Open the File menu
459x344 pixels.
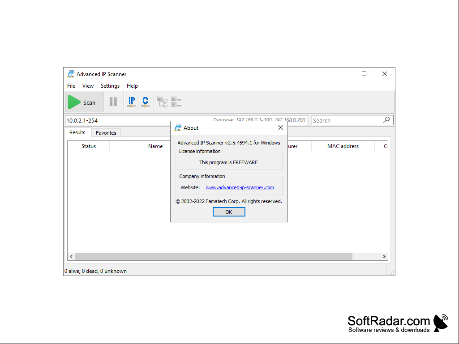[71, 86]
